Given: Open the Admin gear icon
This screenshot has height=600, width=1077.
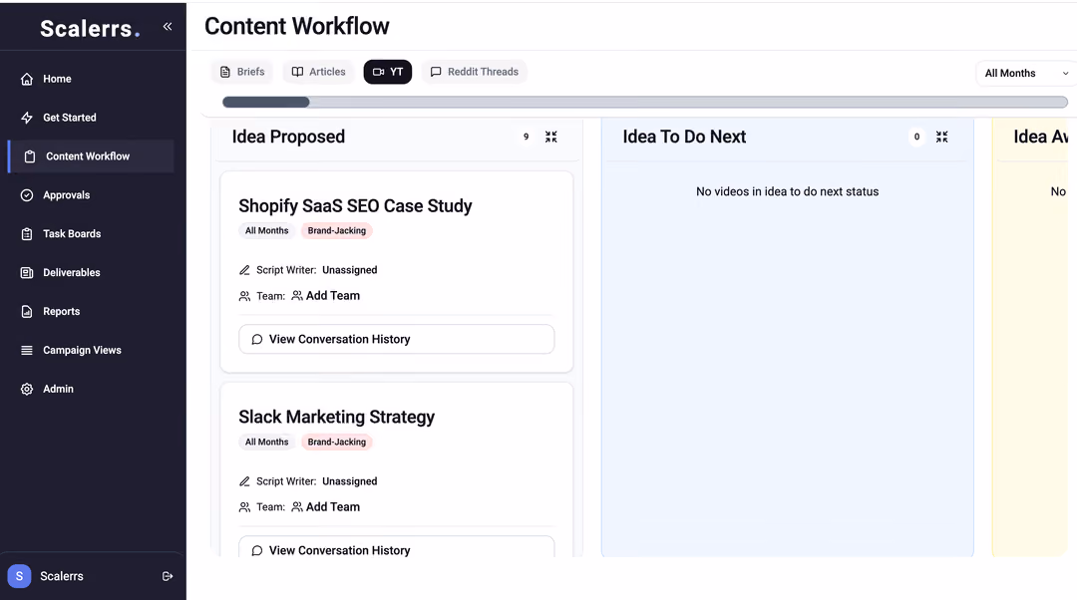Looking at the screenshot, I should (x=27, y=389).
